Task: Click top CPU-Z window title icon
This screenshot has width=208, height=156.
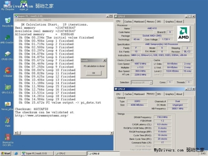Action: point(116,17)
